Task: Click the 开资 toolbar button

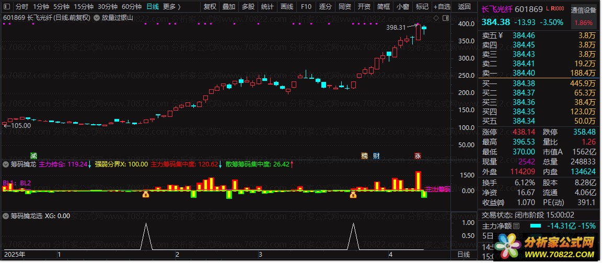Action: (364, 7)
